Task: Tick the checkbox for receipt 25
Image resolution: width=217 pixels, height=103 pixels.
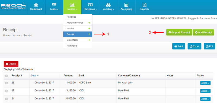Action: pos(6,91)
